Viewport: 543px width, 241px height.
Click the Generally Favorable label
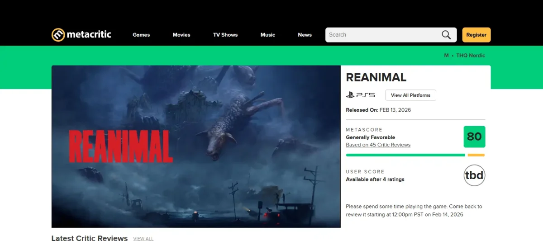[371, 137]
